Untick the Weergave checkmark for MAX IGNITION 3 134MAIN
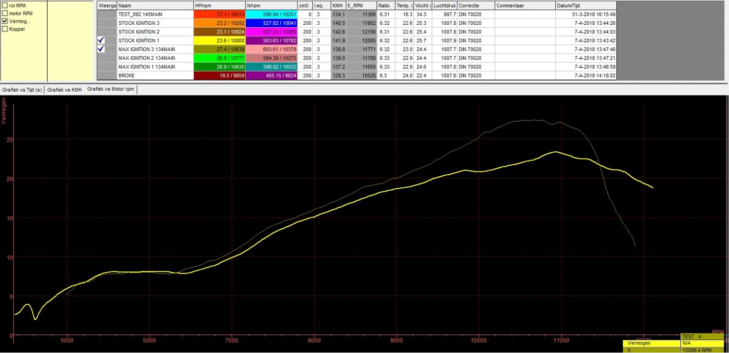The width and height of the screenshot is (729, 353). [x=101, y=49]
